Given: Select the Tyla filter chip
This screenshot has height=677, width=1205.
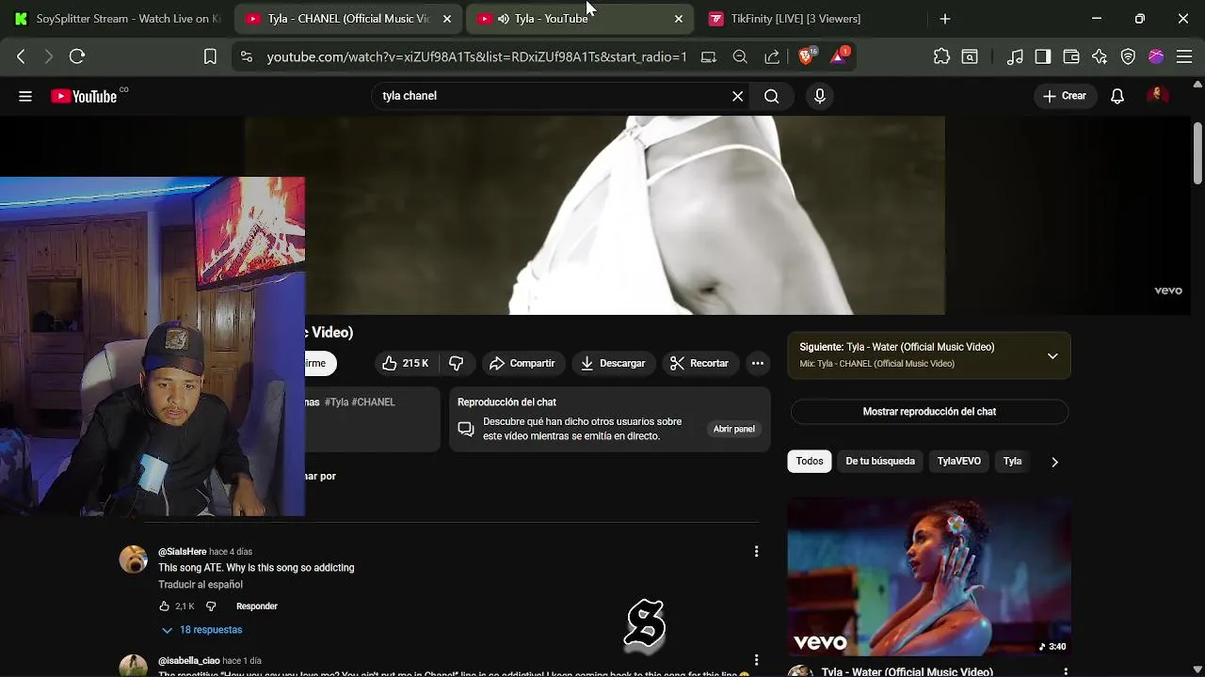Looking at the screenshot, I should [1012, 462].
